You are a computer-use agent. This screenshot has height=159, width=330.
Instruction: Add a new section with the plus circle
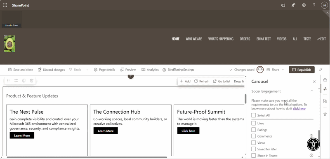[131, 76]
